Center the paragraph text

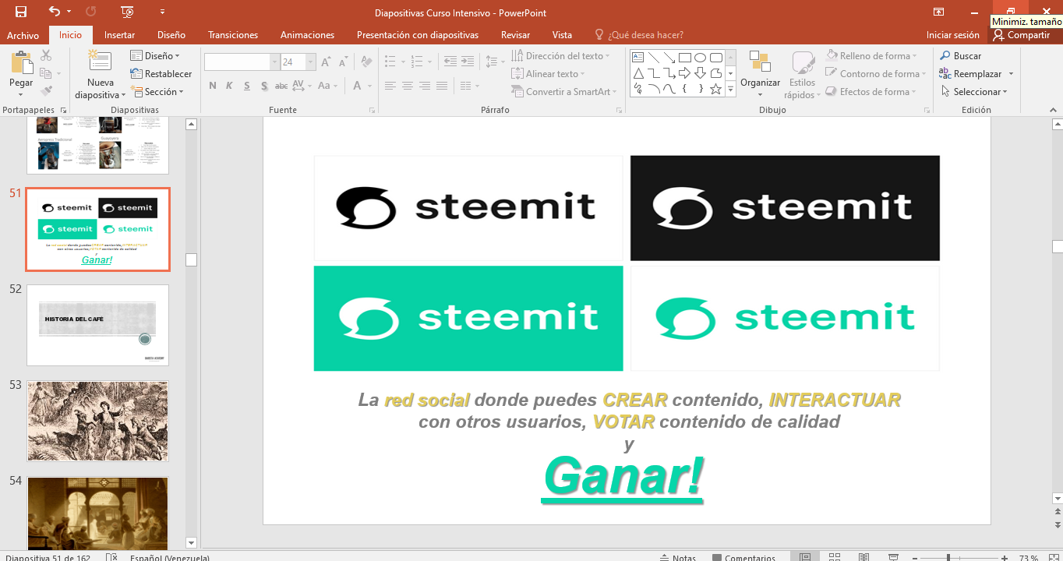click(408, 86)
